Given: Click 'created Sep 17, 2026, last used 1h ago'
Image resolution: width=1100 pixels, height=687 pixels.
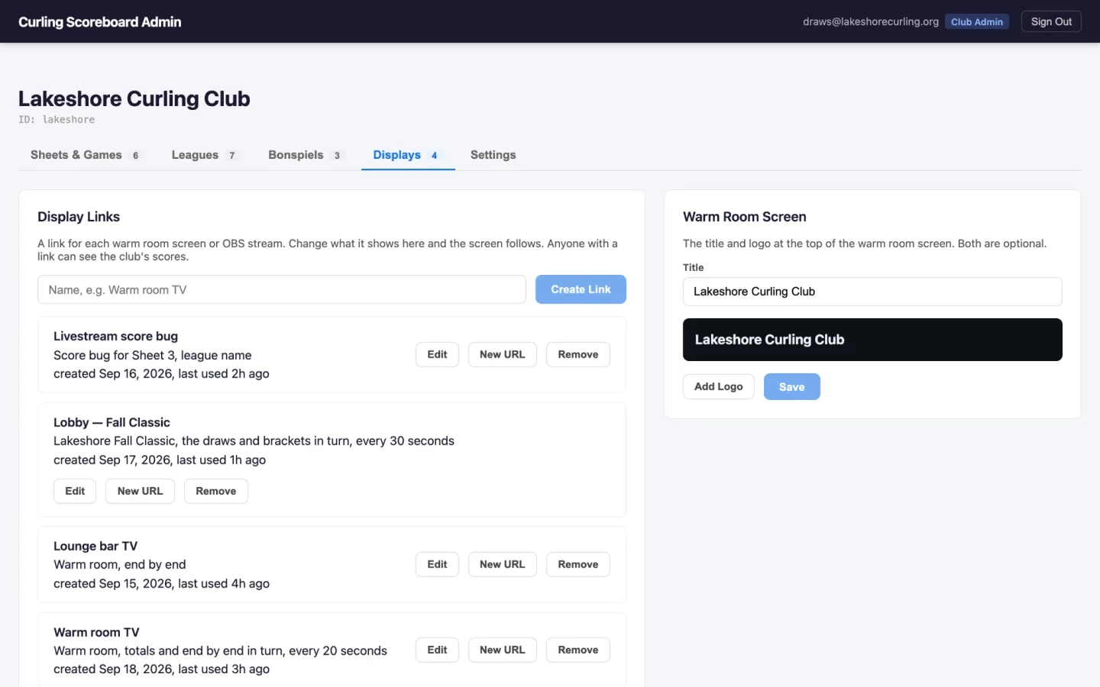Looking at the screenshot, I should 160,460.
